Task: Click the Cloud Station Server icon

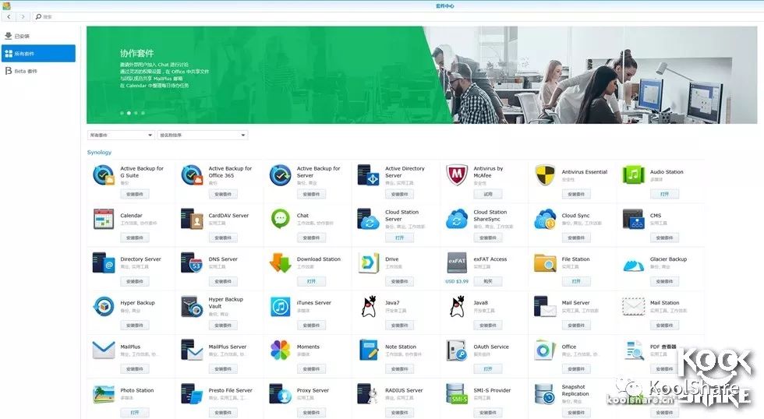Action: click(x=368, y=219)
